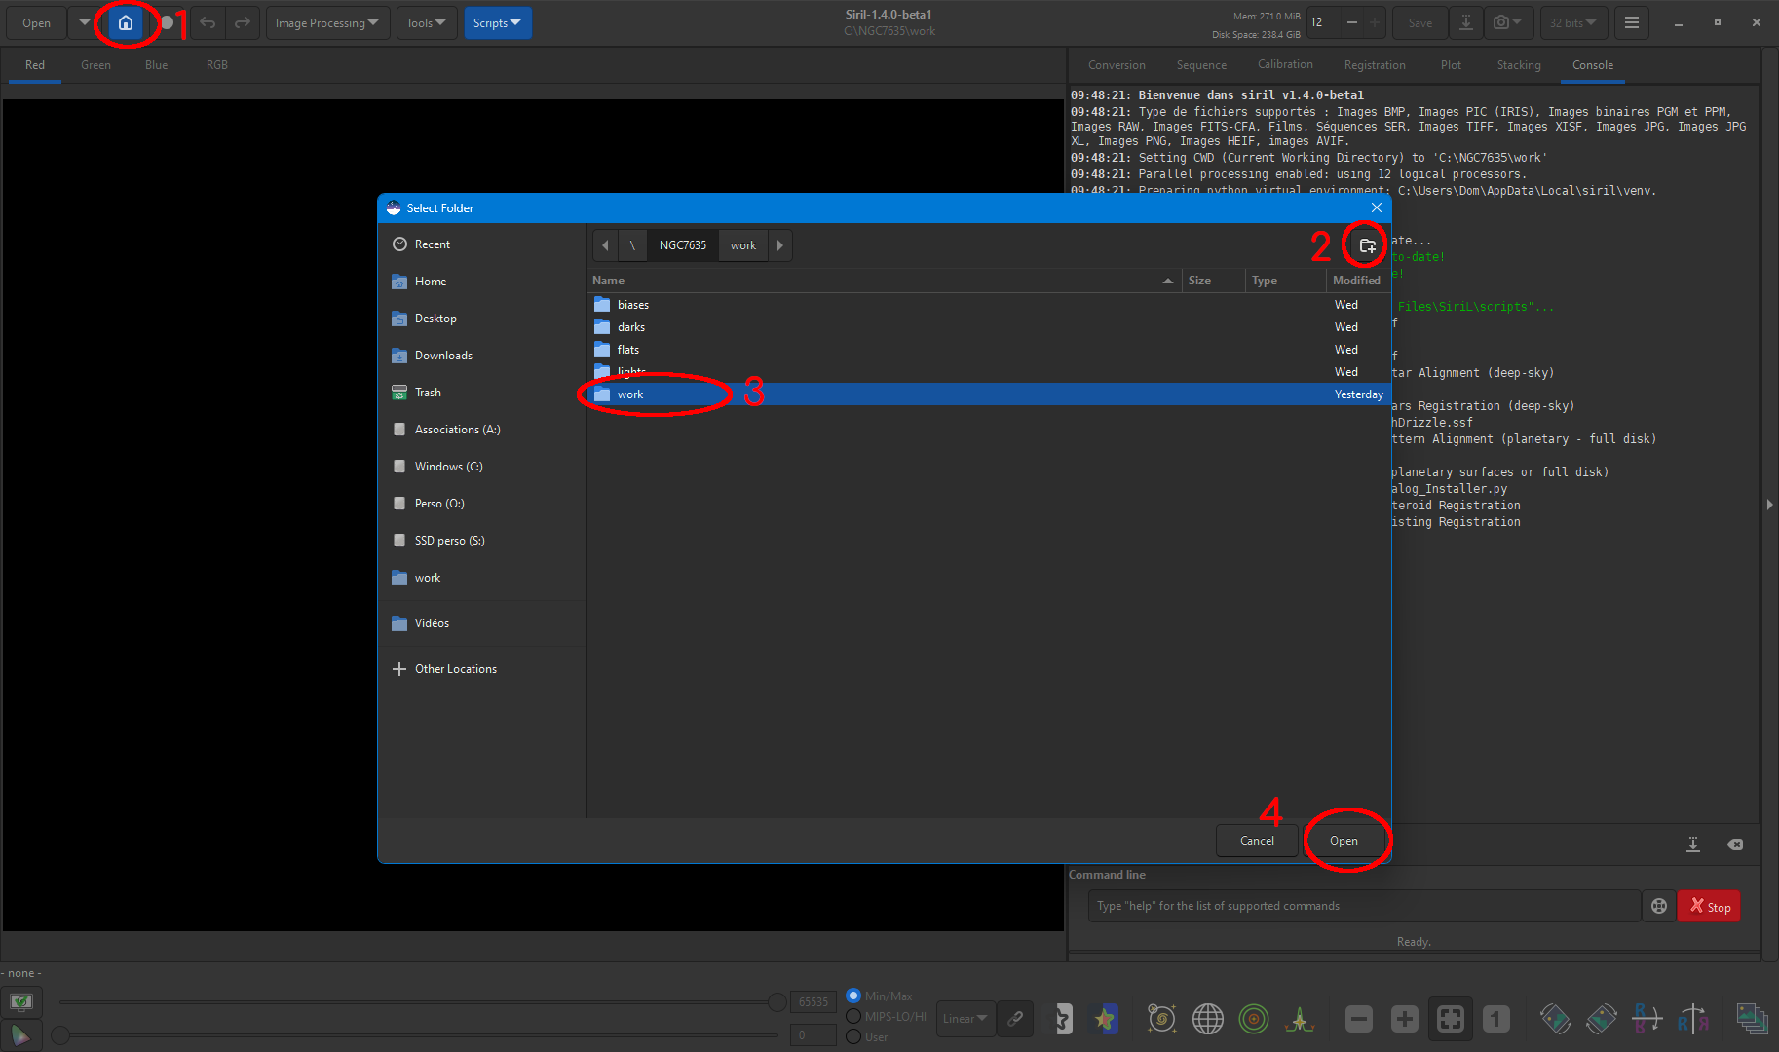Click the chain link icon beside Linear

pyautogui.click(x=1015, y=1019)
